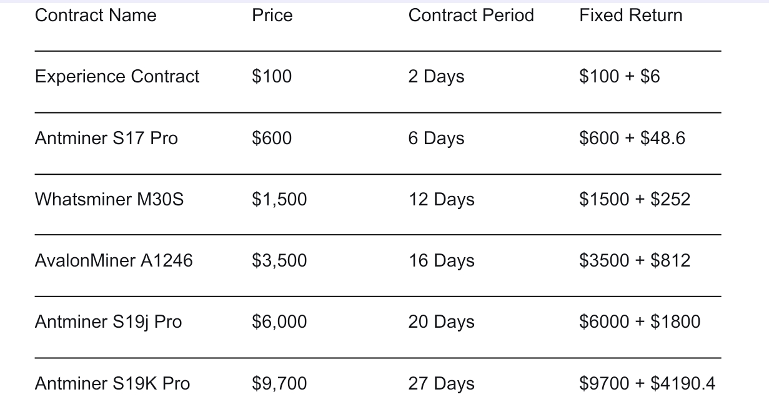Image resolution: width=769 pixels, height=412 pixels.
Task: Click the $600 price value
Action: 272,138
